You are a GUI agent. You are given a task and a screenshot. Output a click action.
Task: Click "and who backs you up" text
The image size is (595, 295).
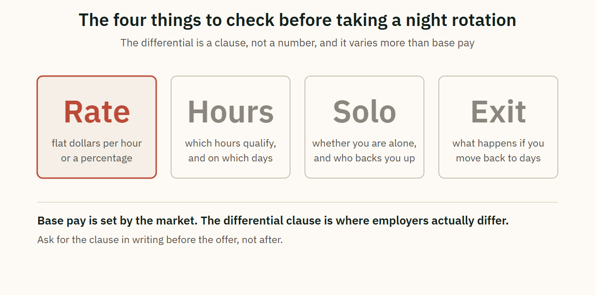(x=364, y=158)
